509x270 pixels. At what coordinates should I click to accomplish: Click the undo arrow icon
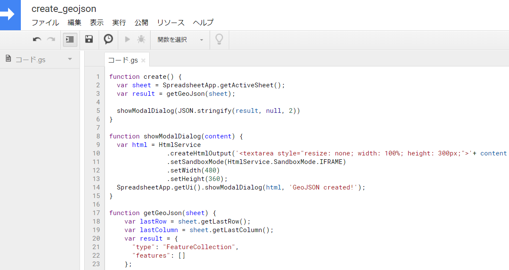pos(37,39)
